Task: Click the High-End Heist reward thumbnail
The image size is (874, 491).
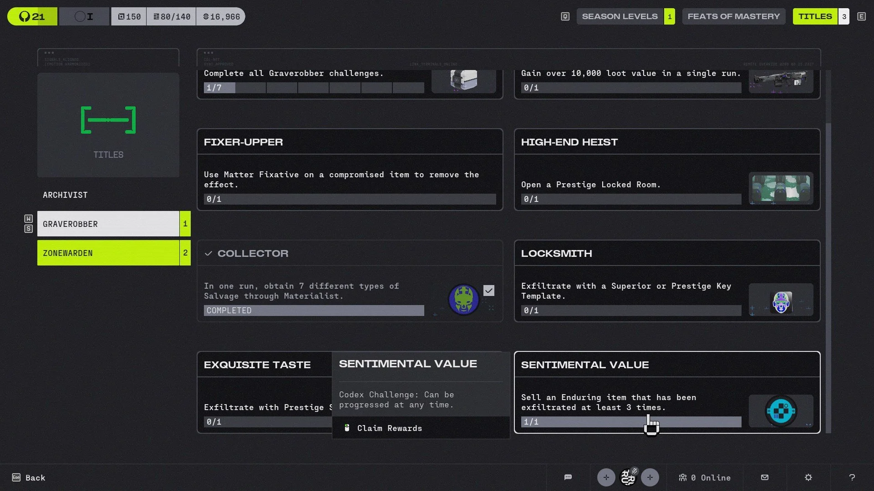Action: [781, 188]
